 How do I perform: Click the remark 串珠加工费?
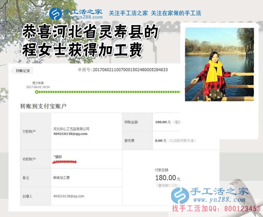point(61,178)
